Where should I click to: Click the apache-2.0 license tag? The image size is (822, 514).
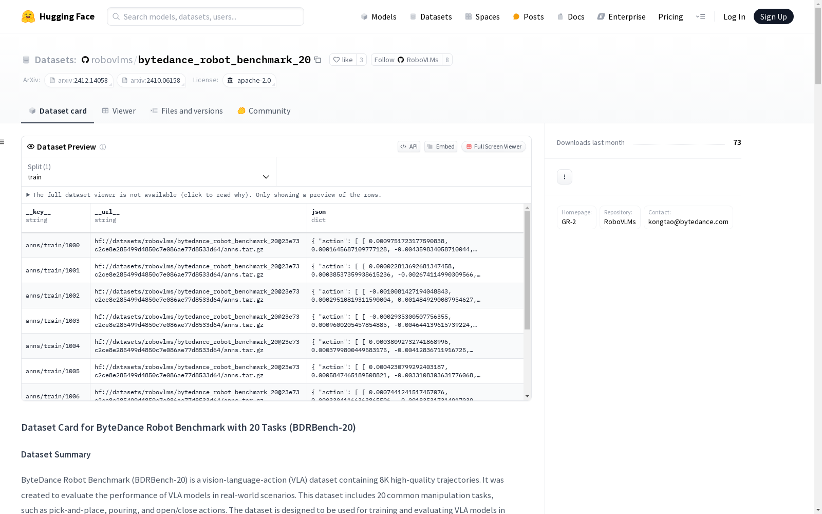(x=249, y=80)
